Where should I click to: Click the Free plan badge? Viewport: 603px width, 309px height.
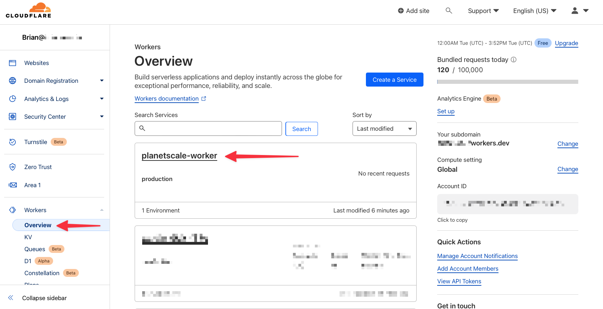tap(543, 43)
